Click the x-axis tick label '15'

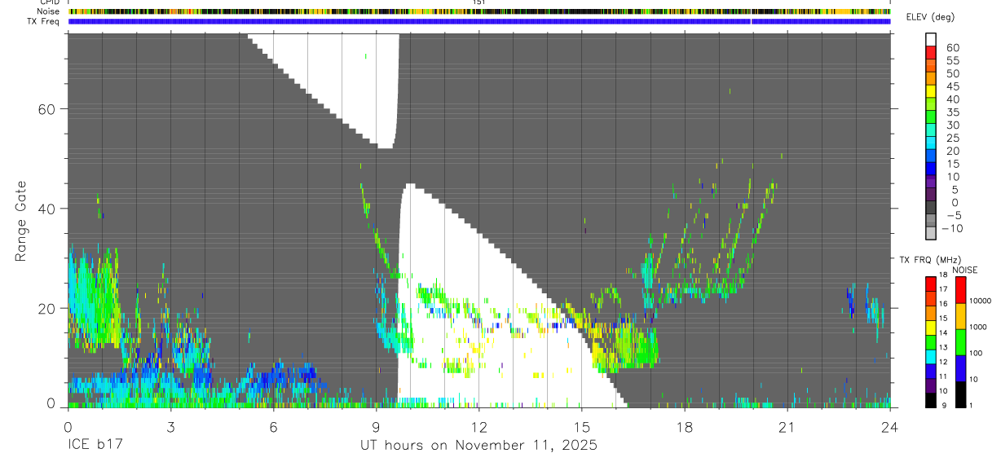pos(581,427)
